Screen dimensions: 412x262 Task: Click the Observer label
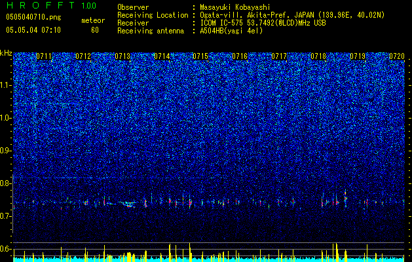[x=133, y=7]
